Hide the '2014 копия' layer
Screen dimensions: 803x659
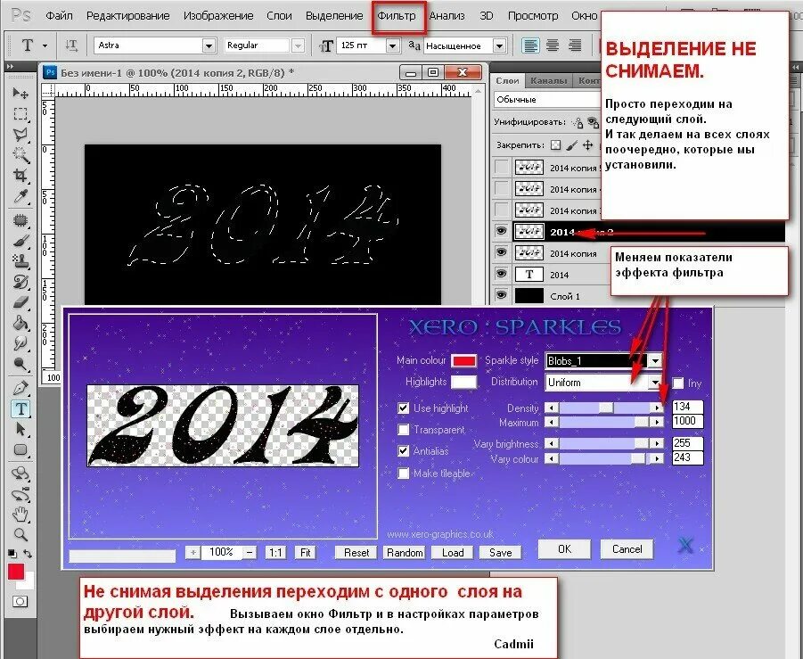(502, 252)
